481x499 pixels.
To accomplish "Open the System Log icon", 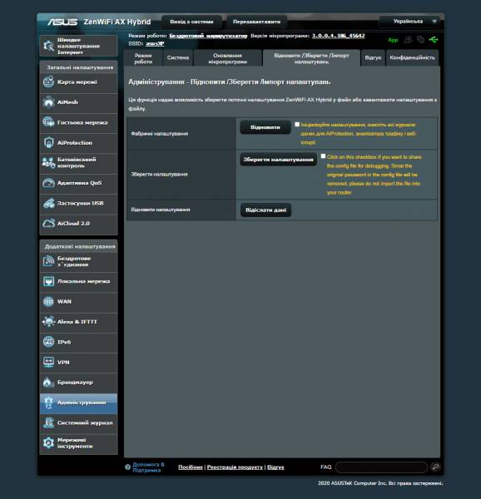I will tap(48, 423).
